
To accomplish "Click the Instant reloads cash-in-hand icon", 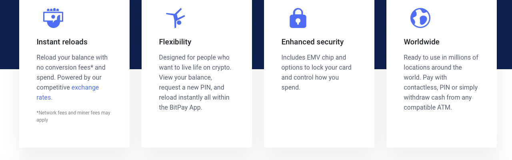I will pyautogui.click(x=53, y=18).
